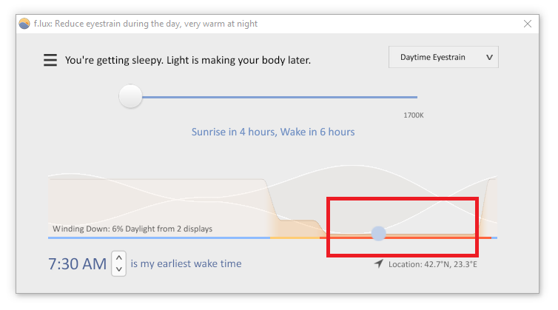Click the yellow sunset segment of timeline bar
This screenshot has width=558, height=310.
295,237
